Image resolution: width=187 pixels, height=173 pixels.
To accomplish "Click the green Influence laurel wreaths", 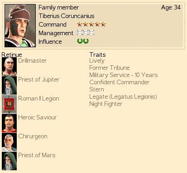I will click(83, 41).
